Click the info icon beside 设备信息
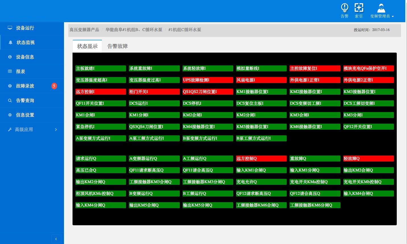Screen dimensions: 407x244 click(x=10, y=57)
